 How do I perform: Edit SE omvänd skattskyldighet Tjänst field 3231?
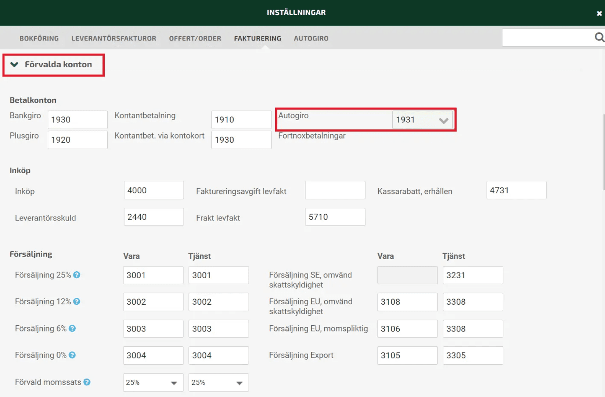point(473,275)
